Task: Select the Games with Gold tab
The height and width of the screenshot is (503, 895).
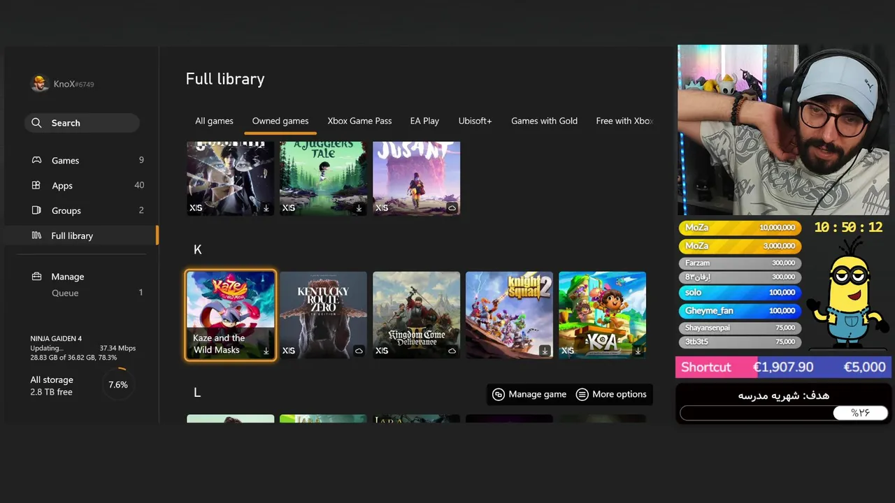Action: click(544, 121)
